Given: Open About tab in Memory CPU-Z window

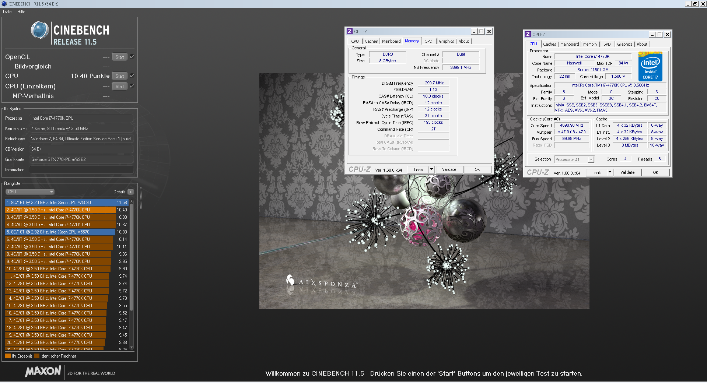Looking at the screenshot, I should point(463,41).
